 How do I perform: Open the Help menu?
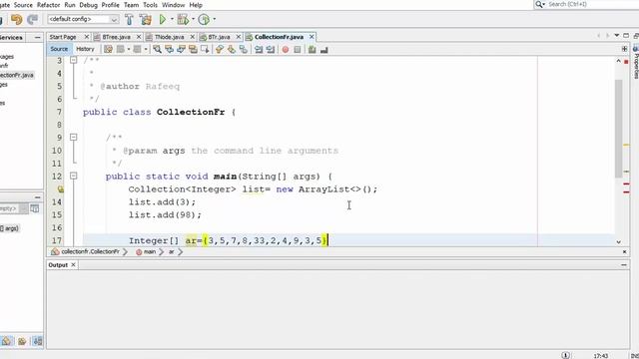(196, 5)
